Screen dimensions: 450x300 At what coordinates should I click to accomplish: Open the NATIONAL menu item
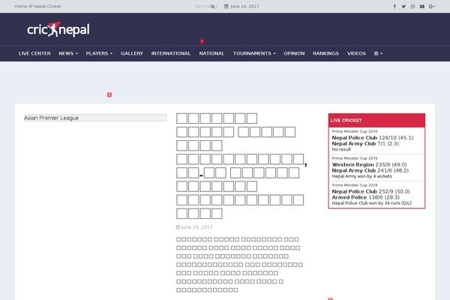coord(211,53)
